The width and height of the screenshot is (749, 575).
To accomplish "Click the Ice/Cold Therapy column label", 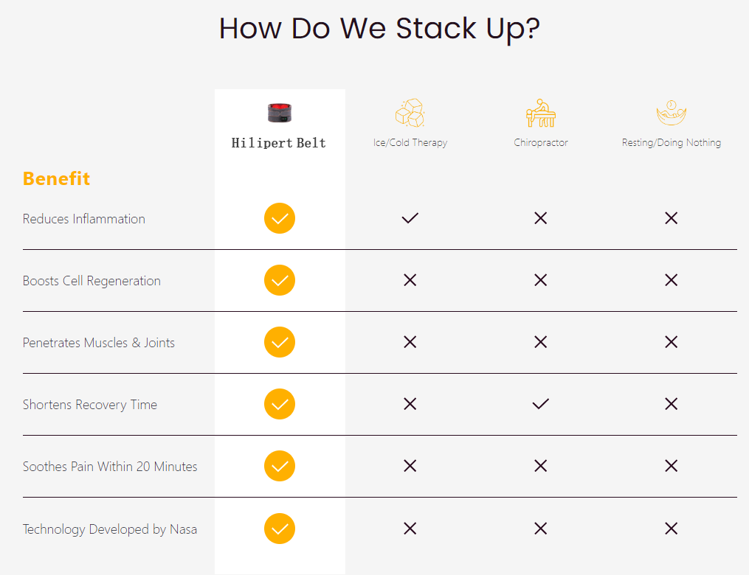I will [x=410, y=143].
